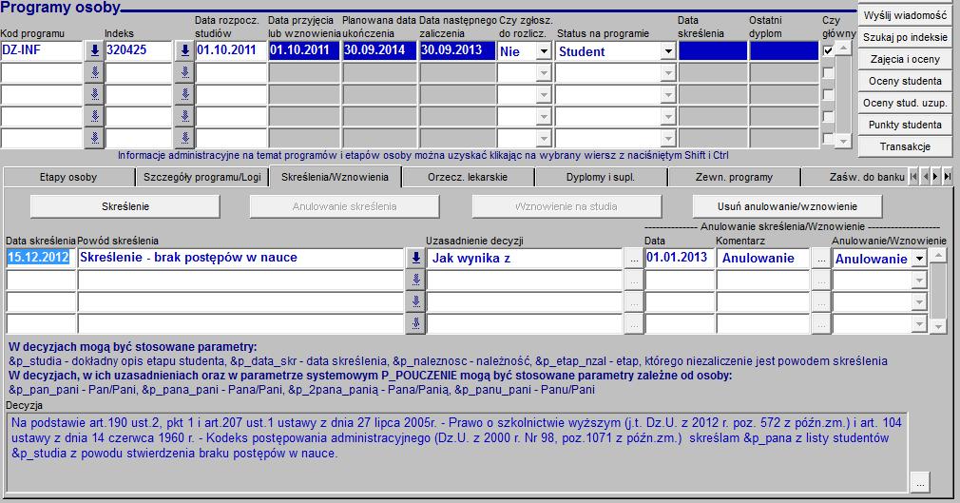Open ellipsis editor next to 'Jak wynika z'
The image size is (960, 503).
point(634,259)
